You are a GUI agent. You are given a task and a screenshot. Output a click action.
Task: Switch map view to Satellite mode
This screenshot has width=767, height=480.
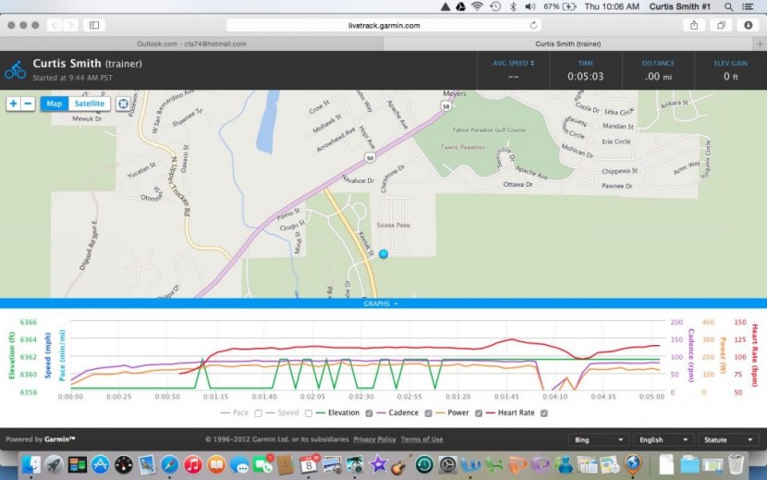[x=90, y=104]
